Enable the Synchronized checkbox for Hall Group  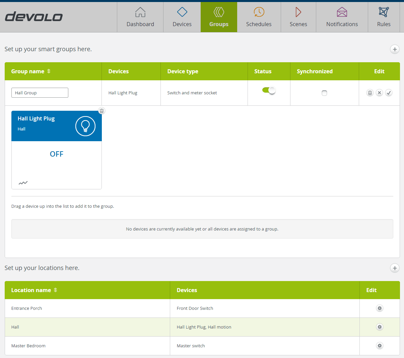(x=324, y=93)
